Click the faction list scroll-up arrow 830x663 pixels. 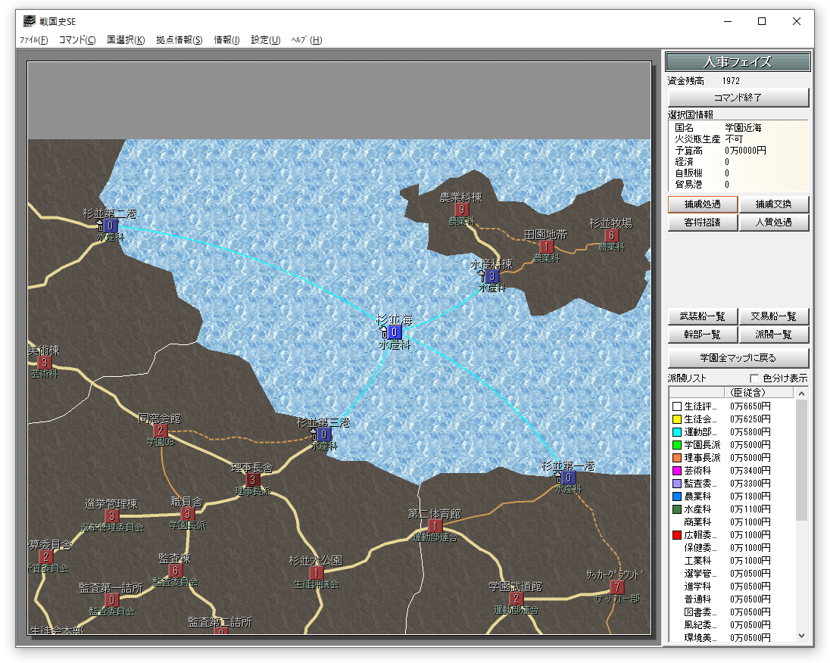[x=801, y=393]
